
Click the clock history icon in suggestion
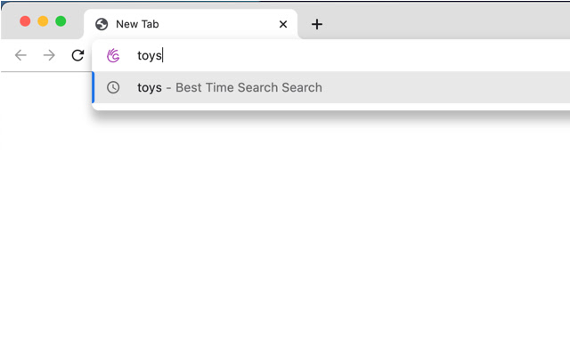click(113, 87)
